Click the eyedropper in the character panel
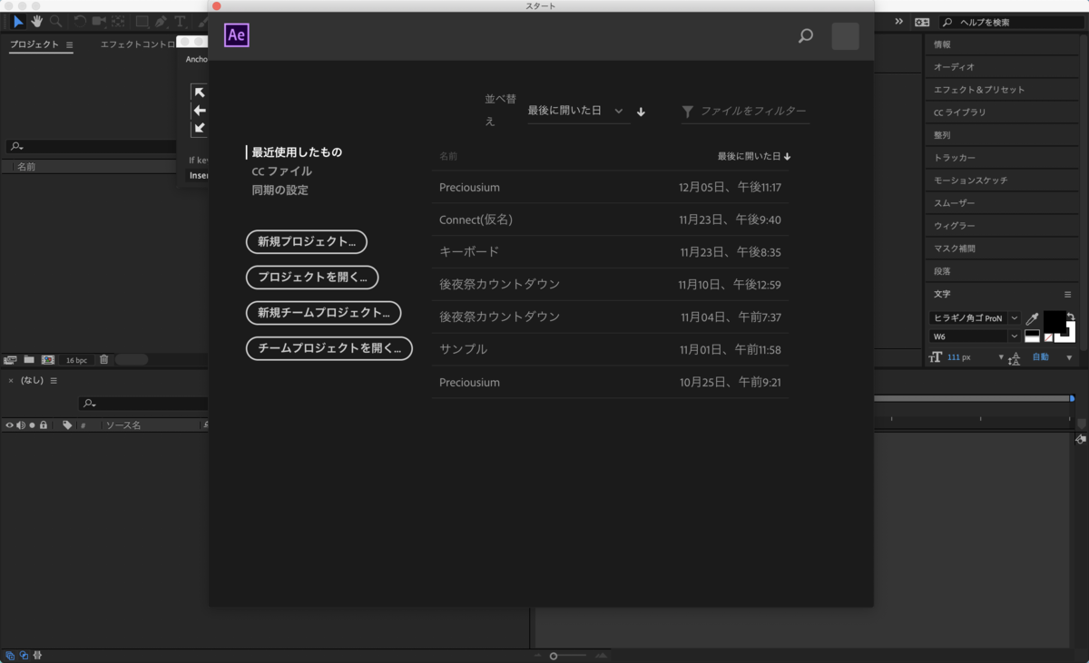 [1032, 318]
